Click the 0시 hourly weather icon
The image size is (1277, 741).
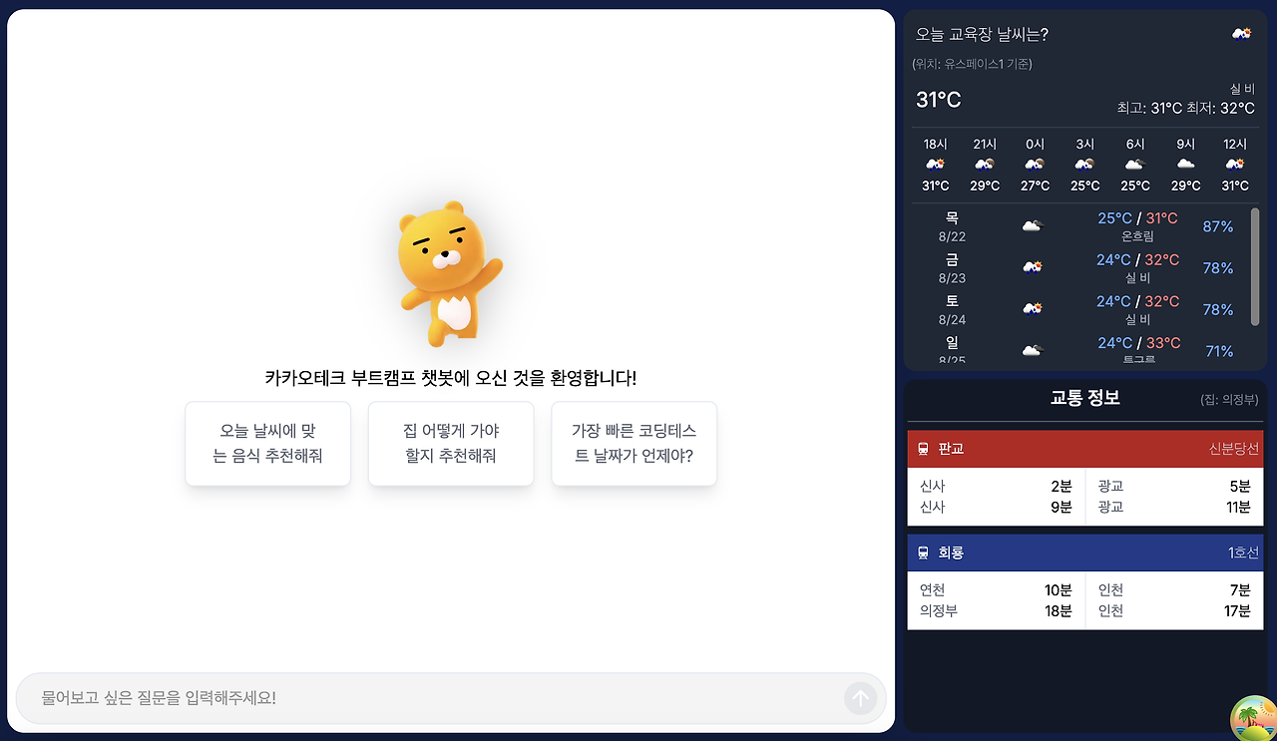click(x=1036, y=164)
